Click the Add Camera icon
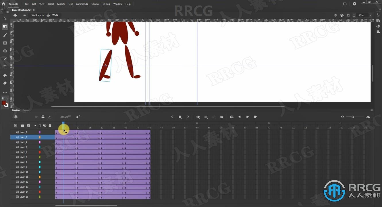Image resolution: width=382 pixels, height=207 pixels. 36,117
